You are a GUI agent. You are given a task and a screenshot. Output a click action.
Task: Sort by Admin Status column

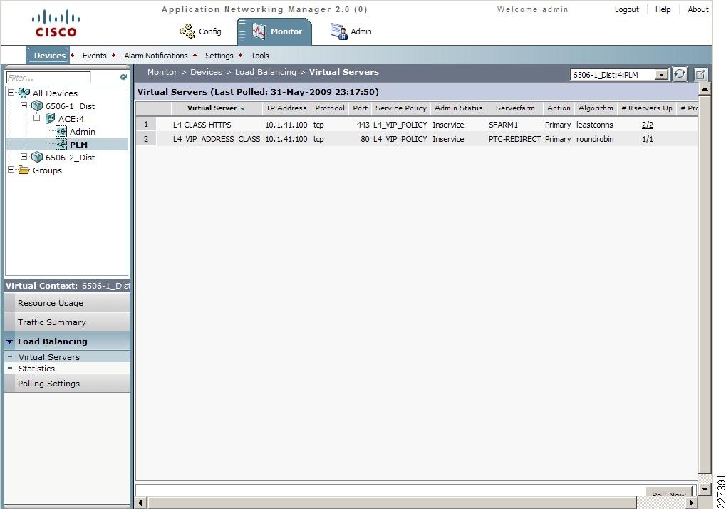[x=458, y=108]
